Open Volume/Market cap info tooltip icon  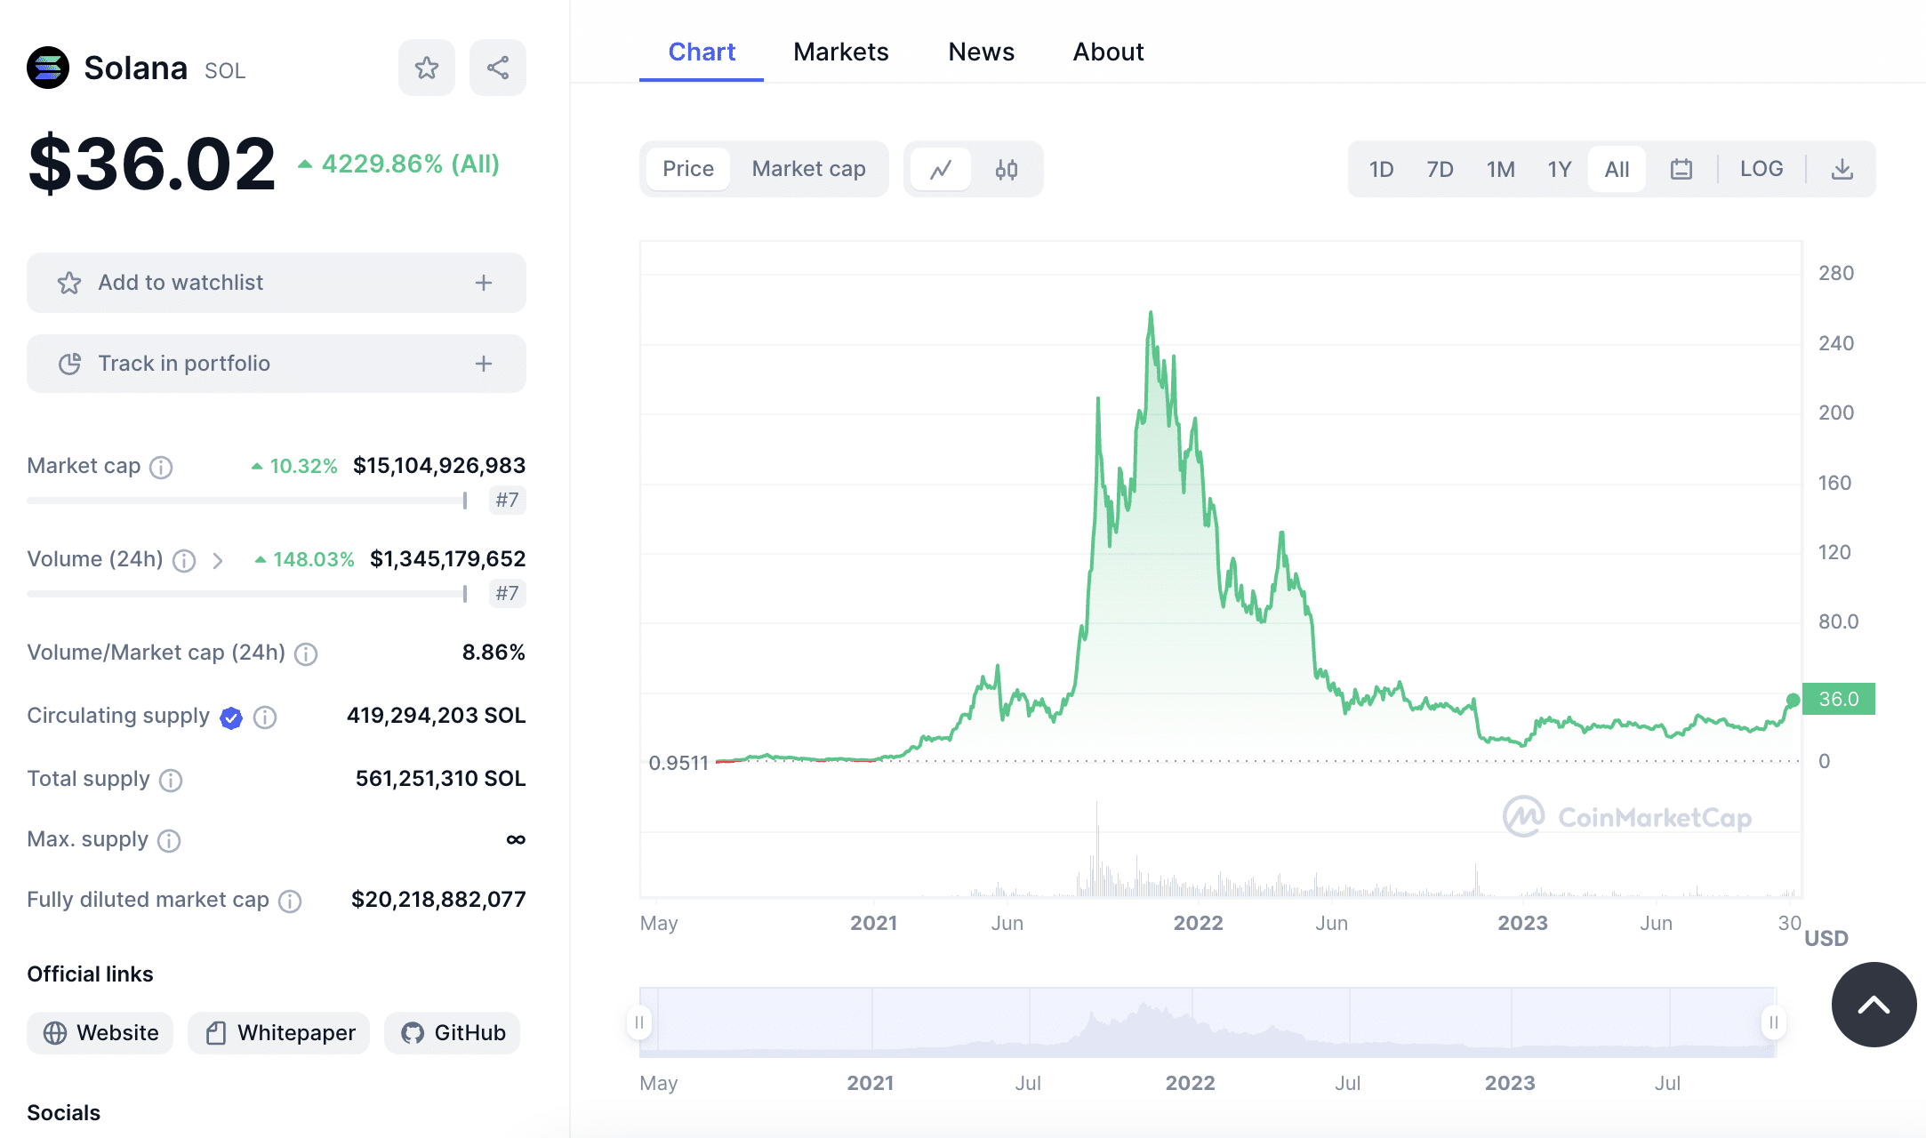(306, 653)
